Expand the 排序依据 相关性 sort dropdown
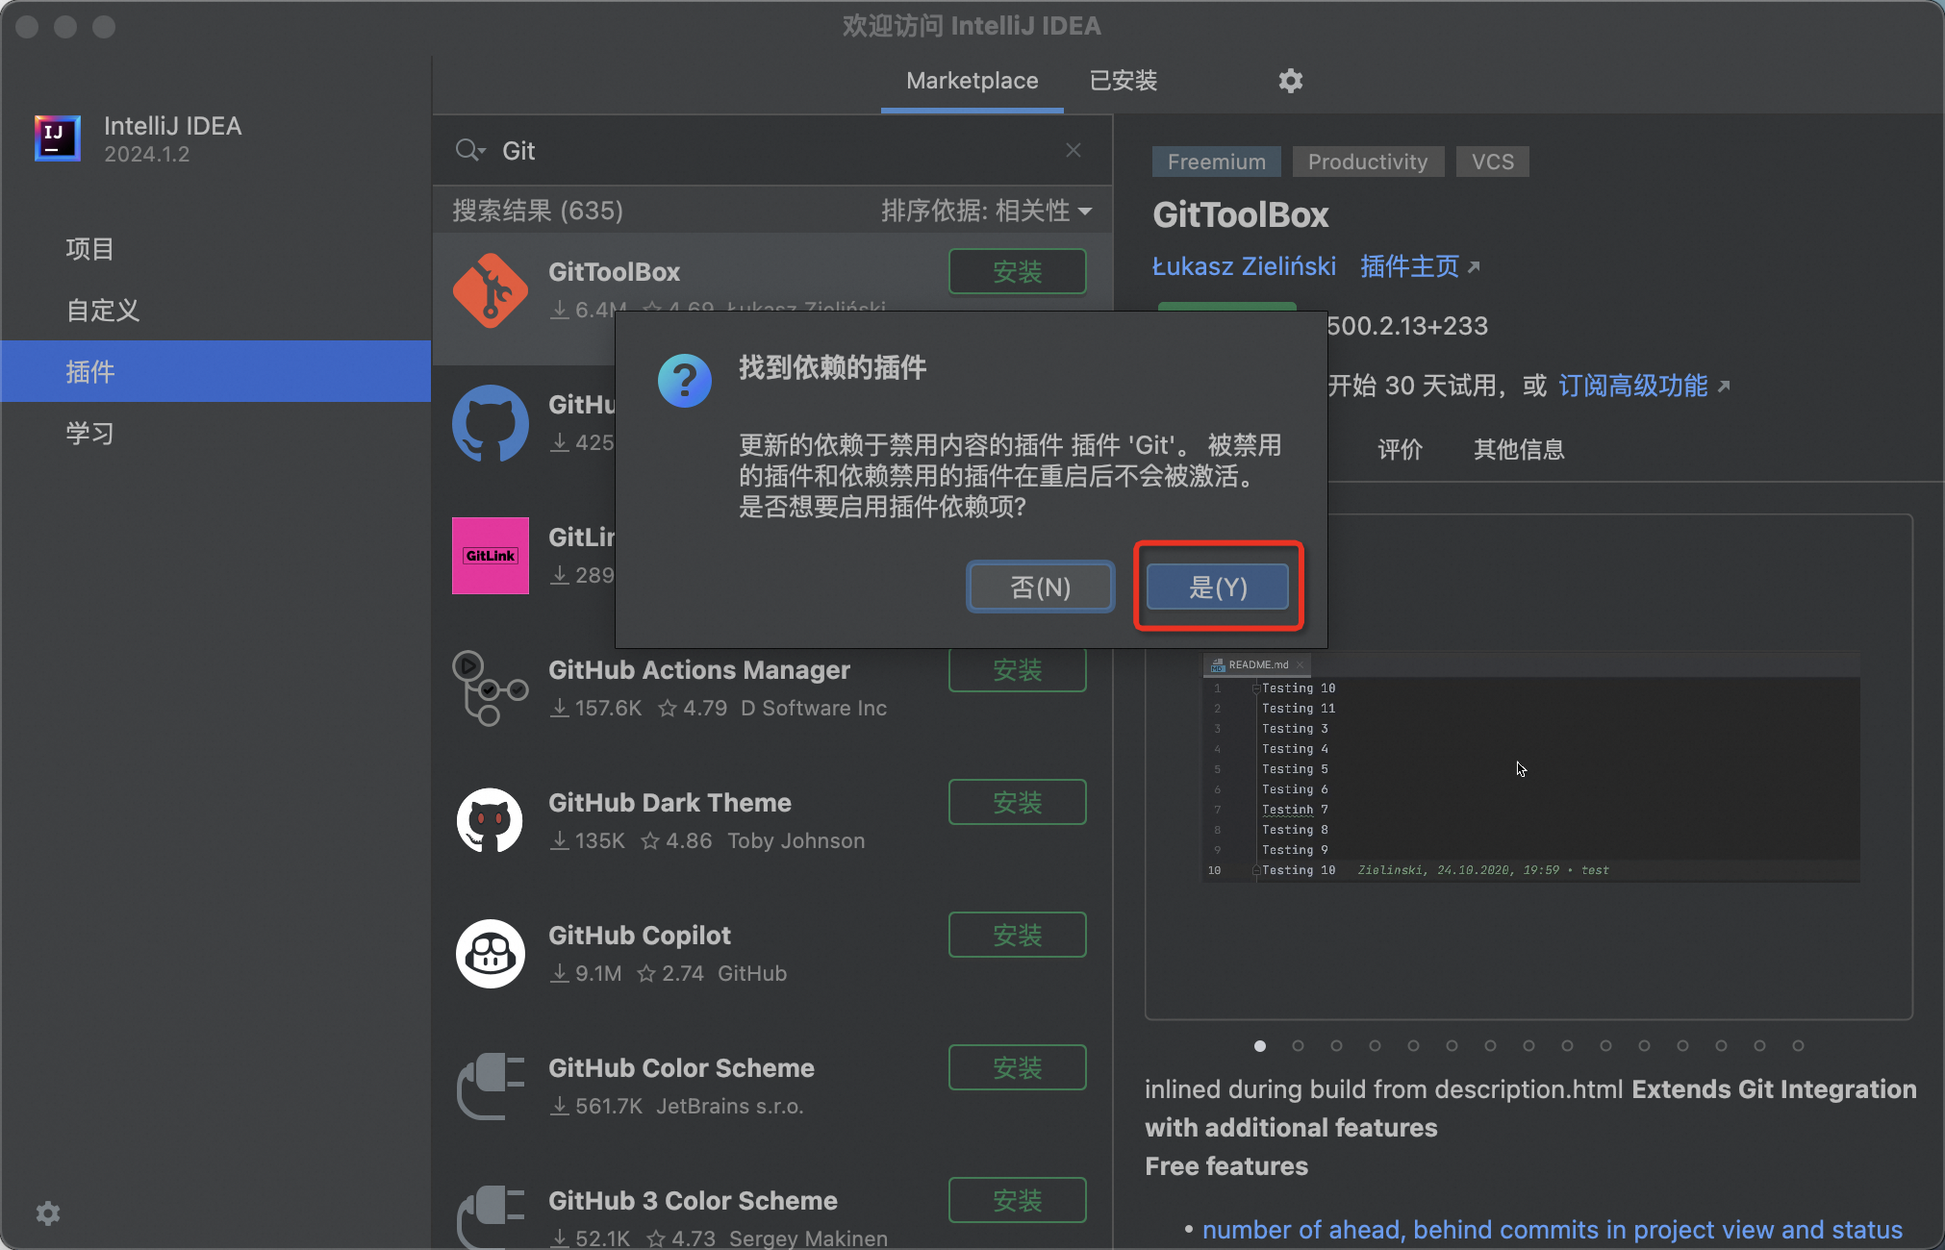Viewport: 1945px width, 1250px height. pyautogui.click(x=987, y=211)
